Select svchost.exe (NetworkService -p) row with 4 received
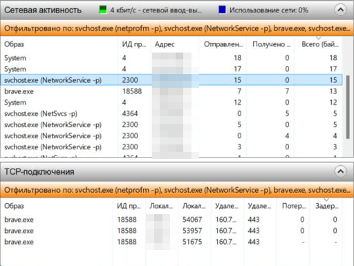354x266 pixels. (x=171, y=135)
